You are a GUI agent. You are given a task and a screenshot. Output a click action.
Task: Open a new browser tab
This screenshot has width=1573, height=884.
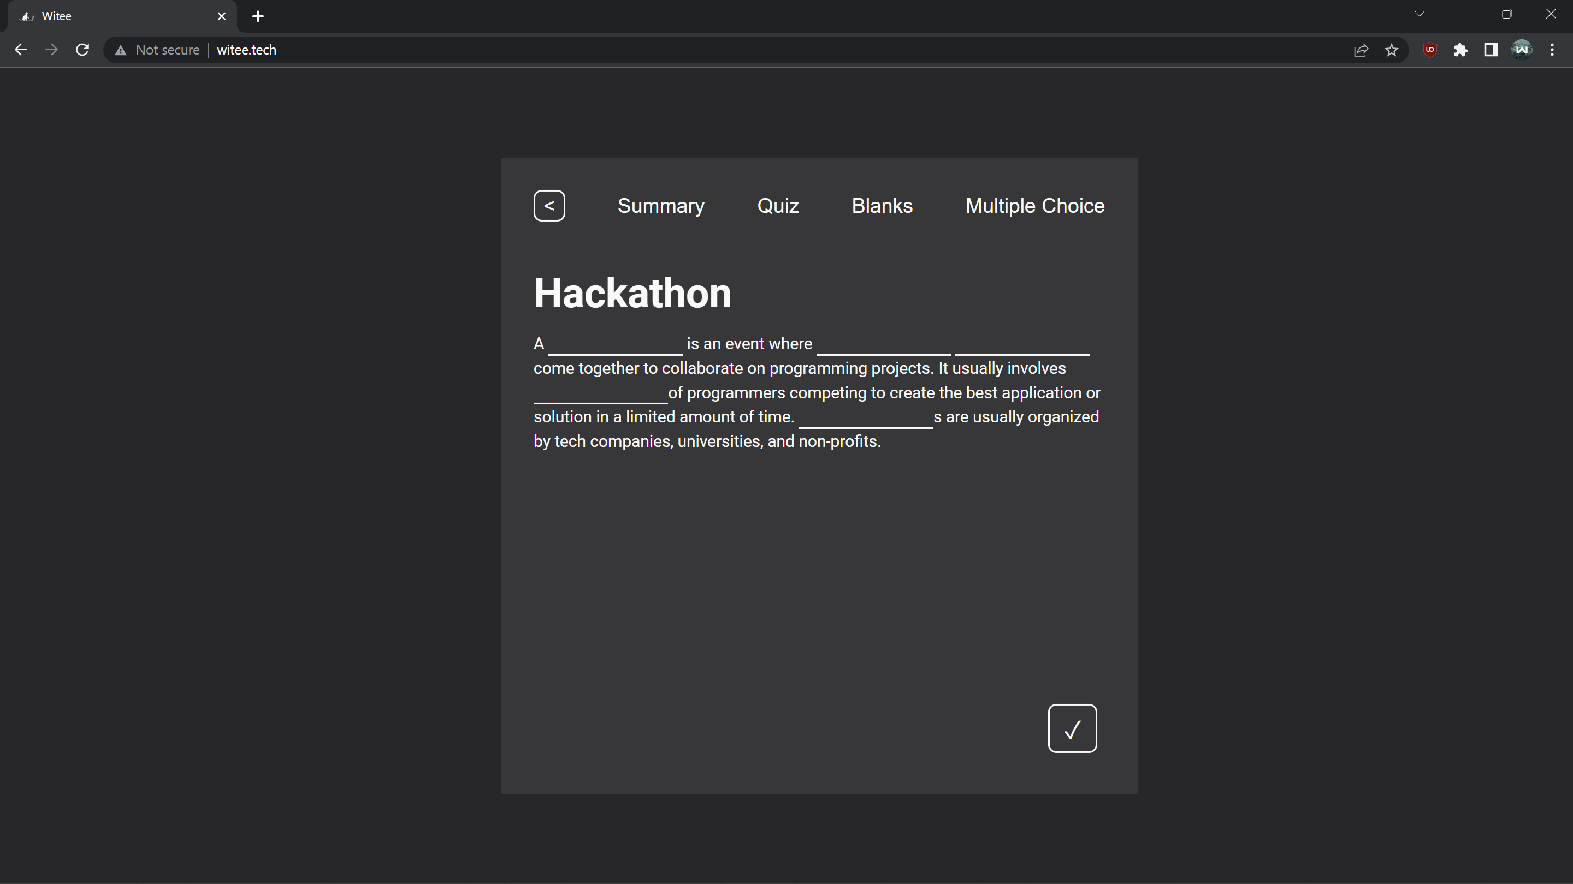(x=258, y=16)
